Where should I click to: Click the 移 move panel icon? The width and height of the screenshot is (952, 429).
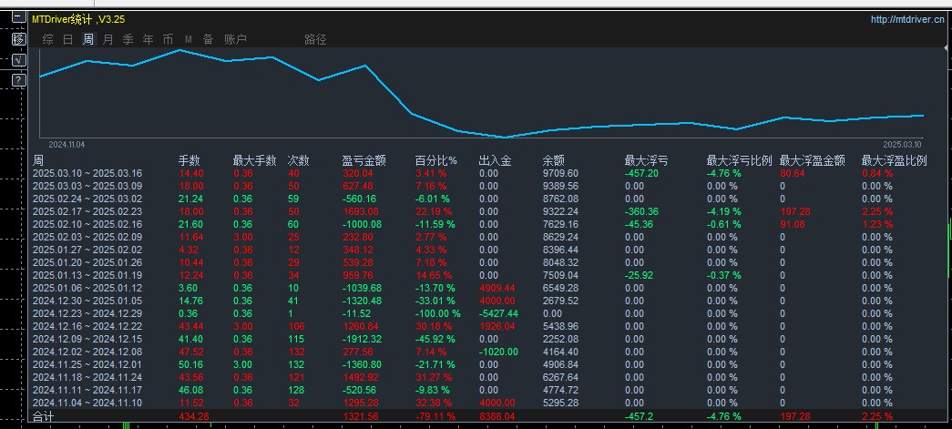tap(19, 39)
